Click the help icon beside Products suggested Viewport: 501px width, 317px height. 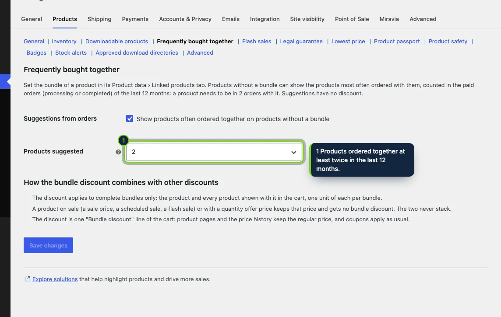click(118, 152)
